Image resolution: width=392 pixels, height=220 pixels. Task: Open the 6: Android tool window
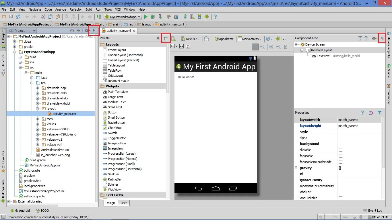click(x=20, y=211)
